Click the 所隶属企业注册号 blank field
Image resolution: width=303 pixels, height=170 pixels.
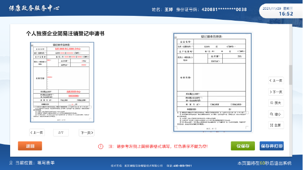(x=227, y=99)
